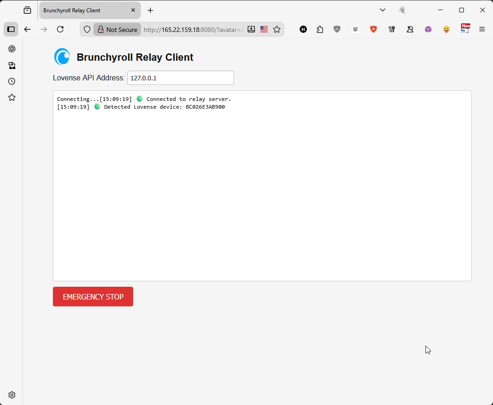This screenshot has height=405, width=493.
Task: Toggle the browser sidebar visibility
Action: 11,29
